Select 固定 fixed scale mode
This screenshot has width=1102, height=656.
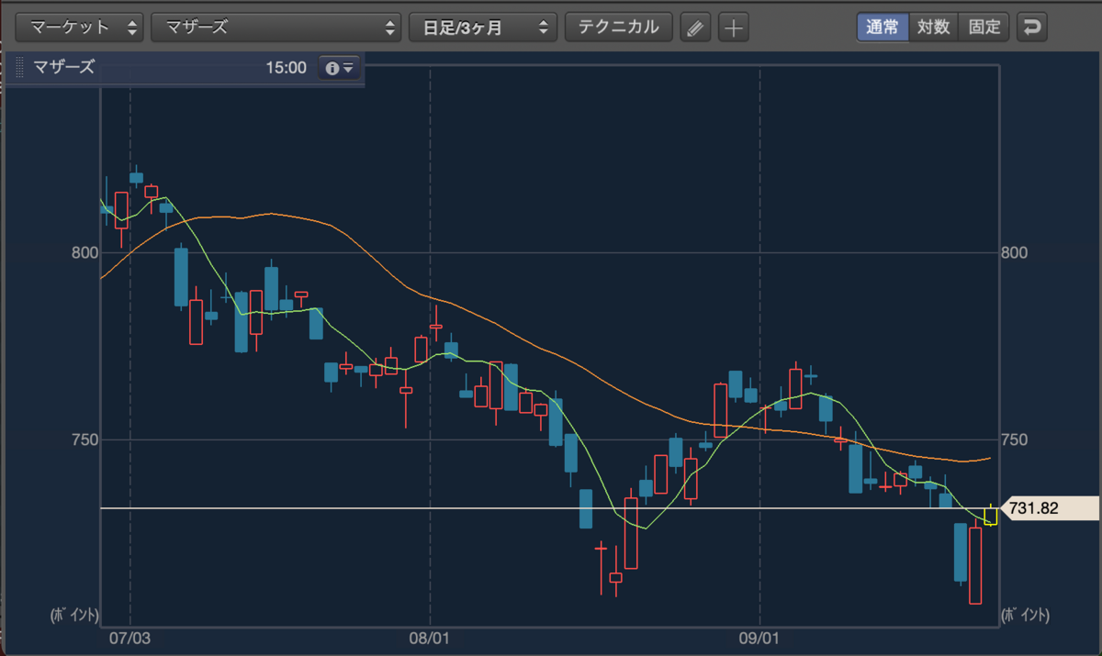click(984, 27)
